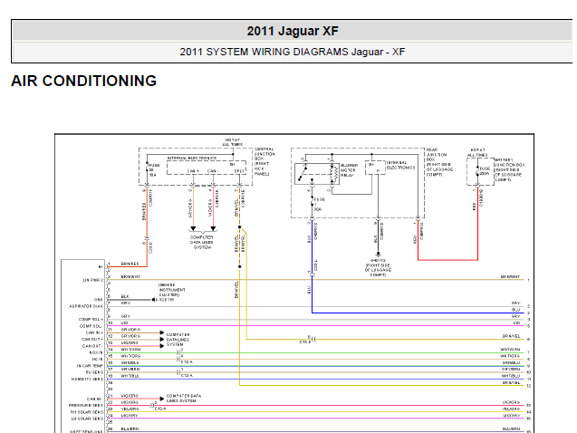Viewport: 577px width, 433px height.
Task: Click the 'HOT AT ALL TIMES' label above battery junction box
Action: coord(477,153)
